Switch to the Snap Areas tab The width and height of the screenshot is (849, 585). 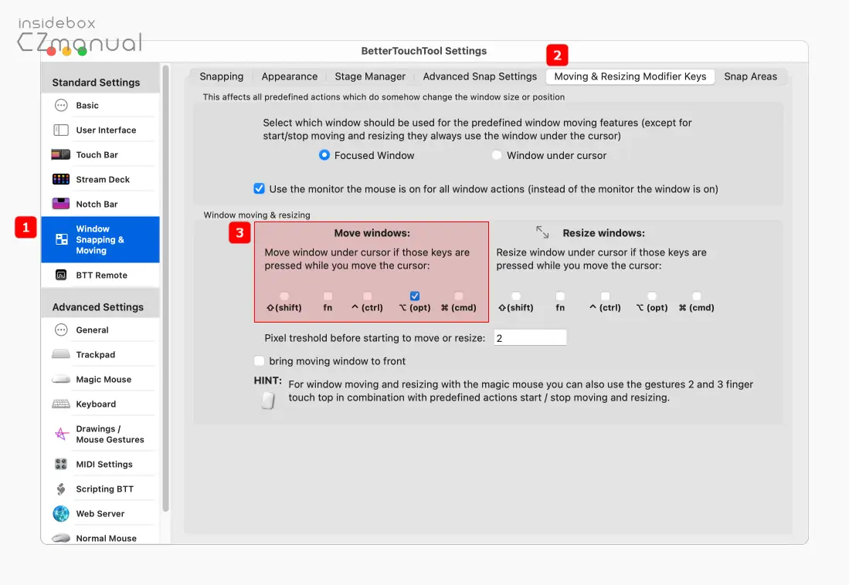(750, 76)
